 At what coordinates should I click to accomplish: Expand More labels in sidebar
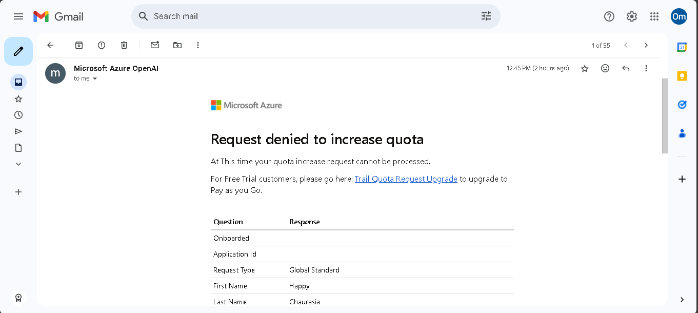(x=18, y=164)
